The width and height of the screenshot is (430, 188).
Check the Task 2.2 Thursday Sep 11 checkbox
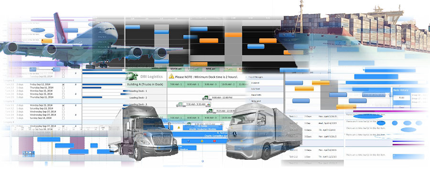click(x=64, y=88)
